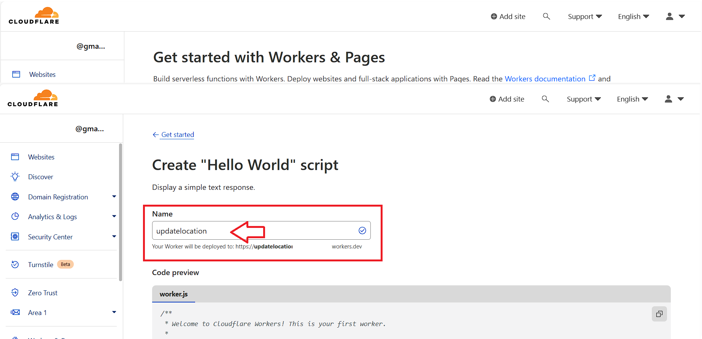
Task: Open search using the lower header magnifier icon
Action: [545, 99]
